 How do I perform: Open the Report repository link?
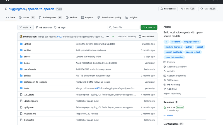point(172,94)
